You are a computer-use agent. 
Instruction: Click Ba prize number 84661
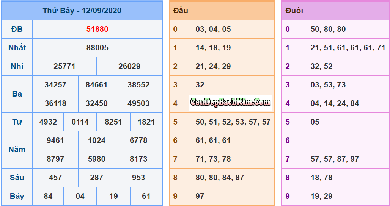(96, 85)
